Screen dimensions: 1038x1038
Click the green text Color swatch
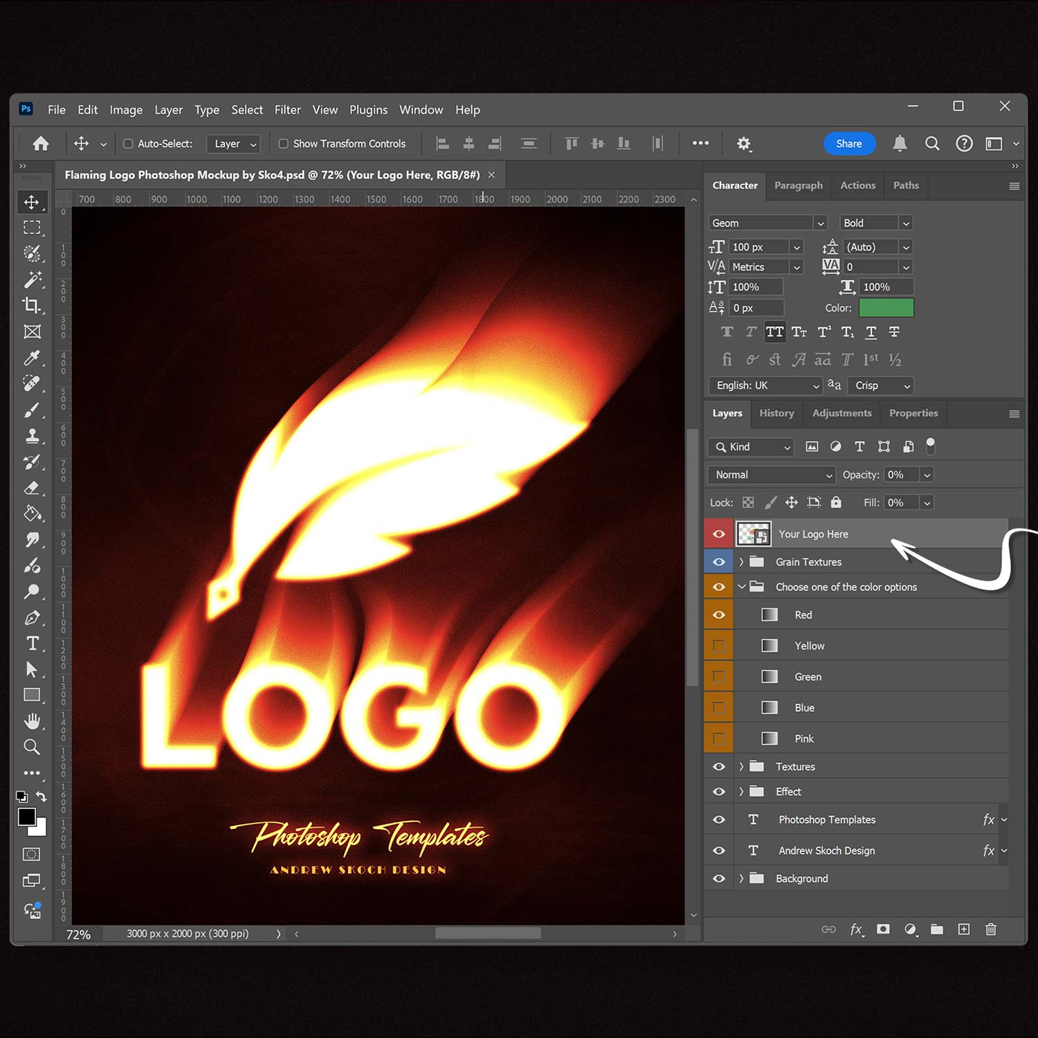click(886, 308)
